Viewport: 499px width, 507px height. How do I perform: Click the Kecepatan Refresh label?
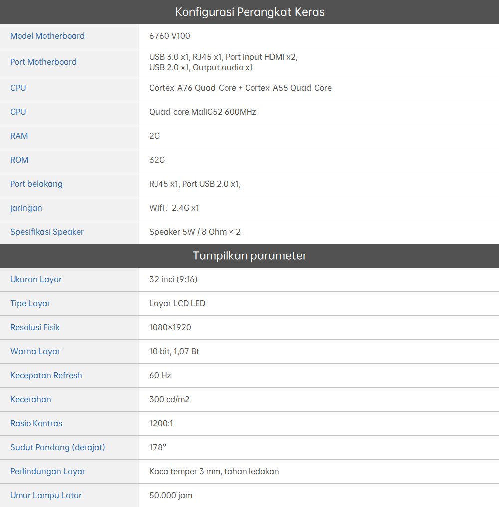(x=46, y=375)
